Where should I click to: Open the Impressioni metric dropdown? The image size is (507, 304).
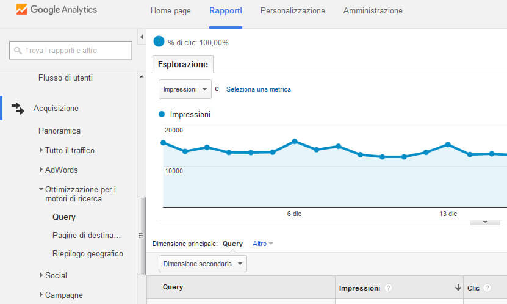(185, 89)
